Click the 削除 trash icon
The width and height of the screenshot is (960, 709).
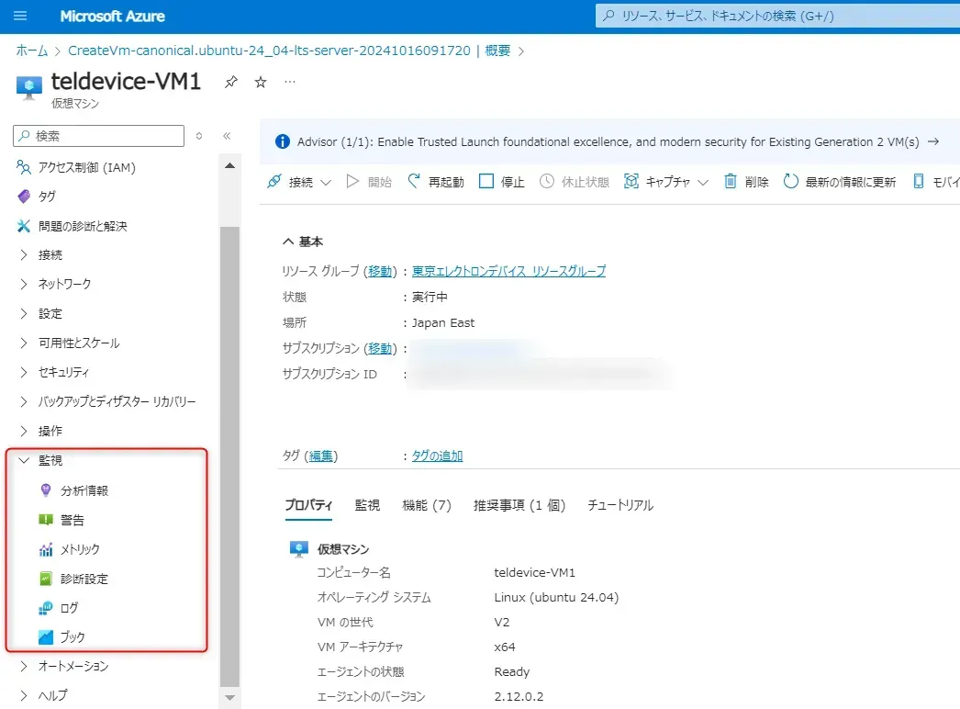pos(731,182)
